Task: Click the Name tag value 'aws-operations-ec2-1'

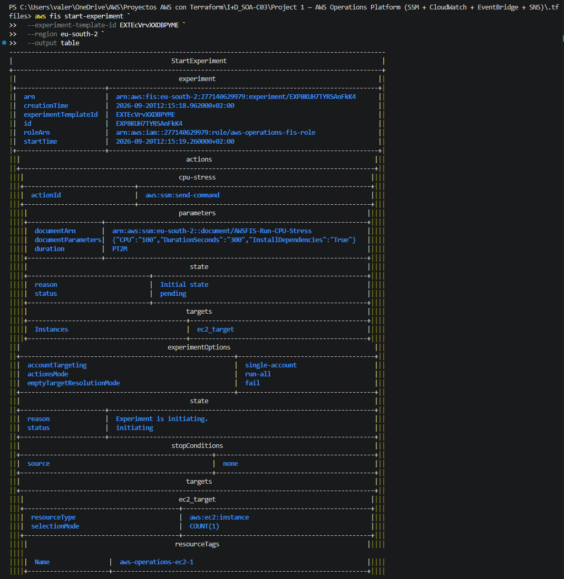Action: click(x=157, y=562)
